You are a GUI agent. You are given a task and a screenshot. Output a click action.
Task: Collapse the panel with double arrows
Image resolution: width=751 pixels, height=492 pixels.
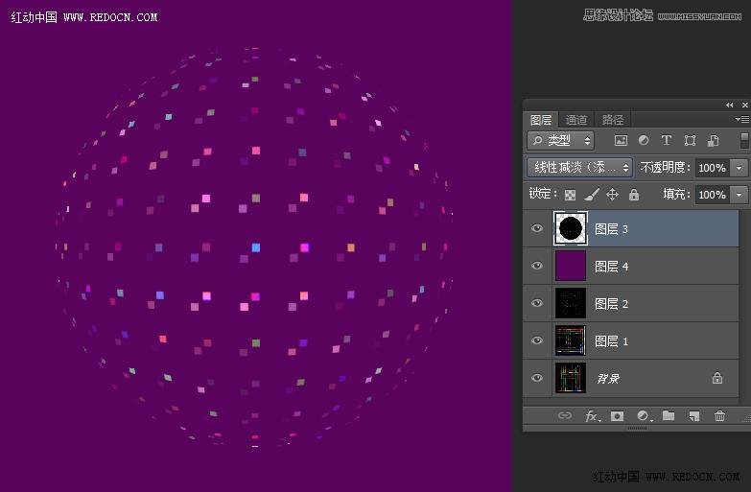pos(730,105)
